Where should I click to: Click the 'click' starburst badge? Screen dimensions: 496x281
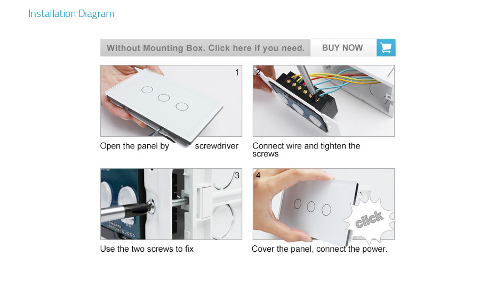tap(370, 219)
